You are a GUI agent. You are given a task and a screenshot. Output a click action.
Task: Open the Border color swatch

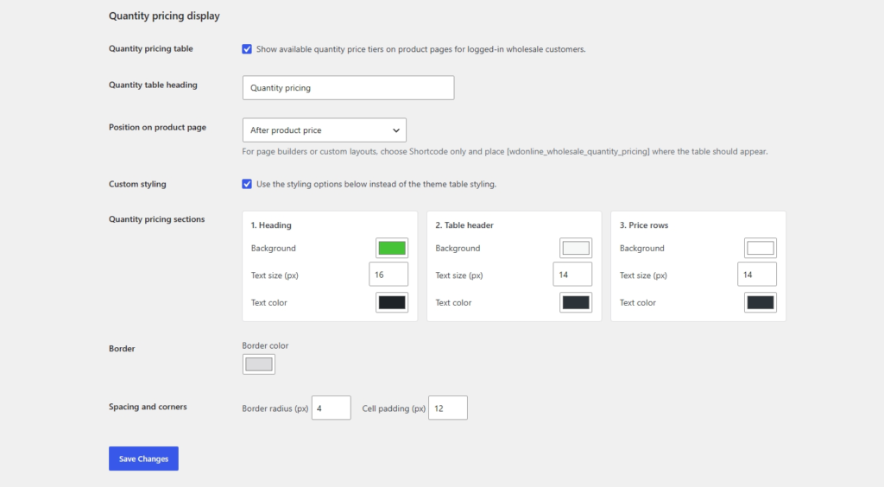[259, 364]
